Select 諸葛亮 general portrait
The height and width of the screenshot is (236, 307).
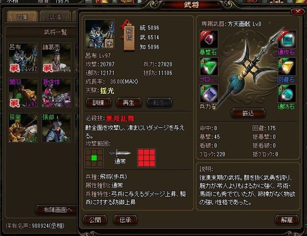pyautogui.click(x=56, y=58)
